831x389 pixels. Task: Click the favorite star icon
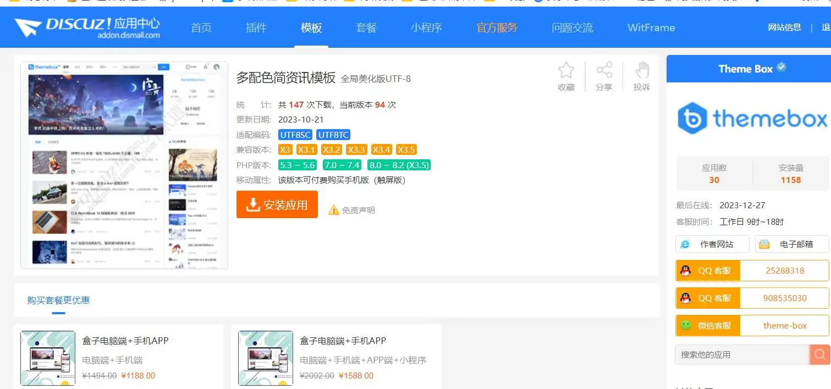click(x=566, y=71)
